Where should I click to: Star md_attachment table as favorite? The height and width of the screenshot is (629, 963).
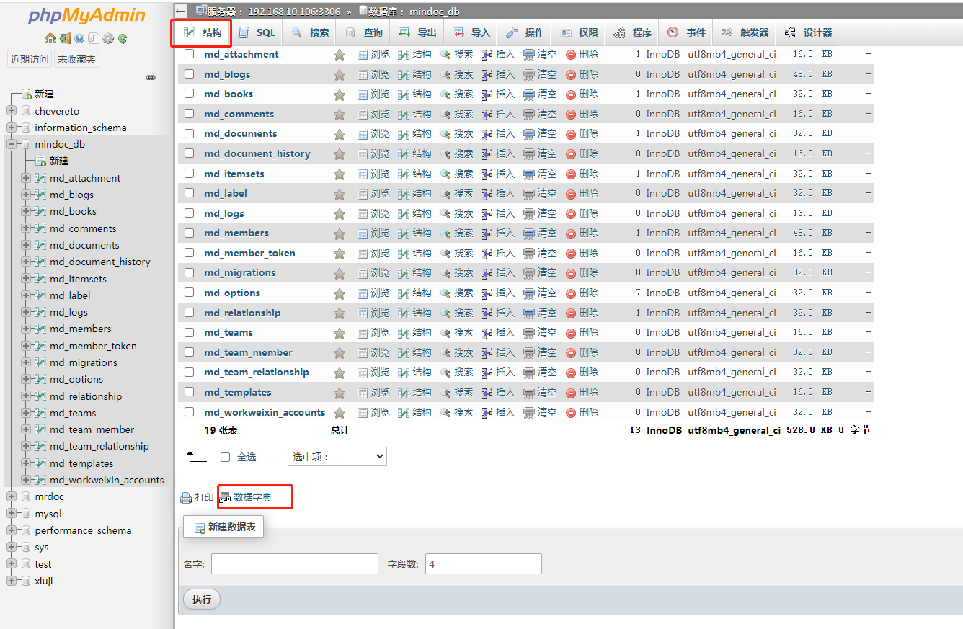[340, 54]
